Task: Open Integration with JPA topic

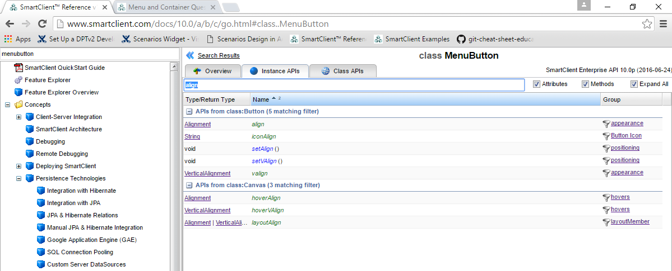Action: tap(74, 203)
